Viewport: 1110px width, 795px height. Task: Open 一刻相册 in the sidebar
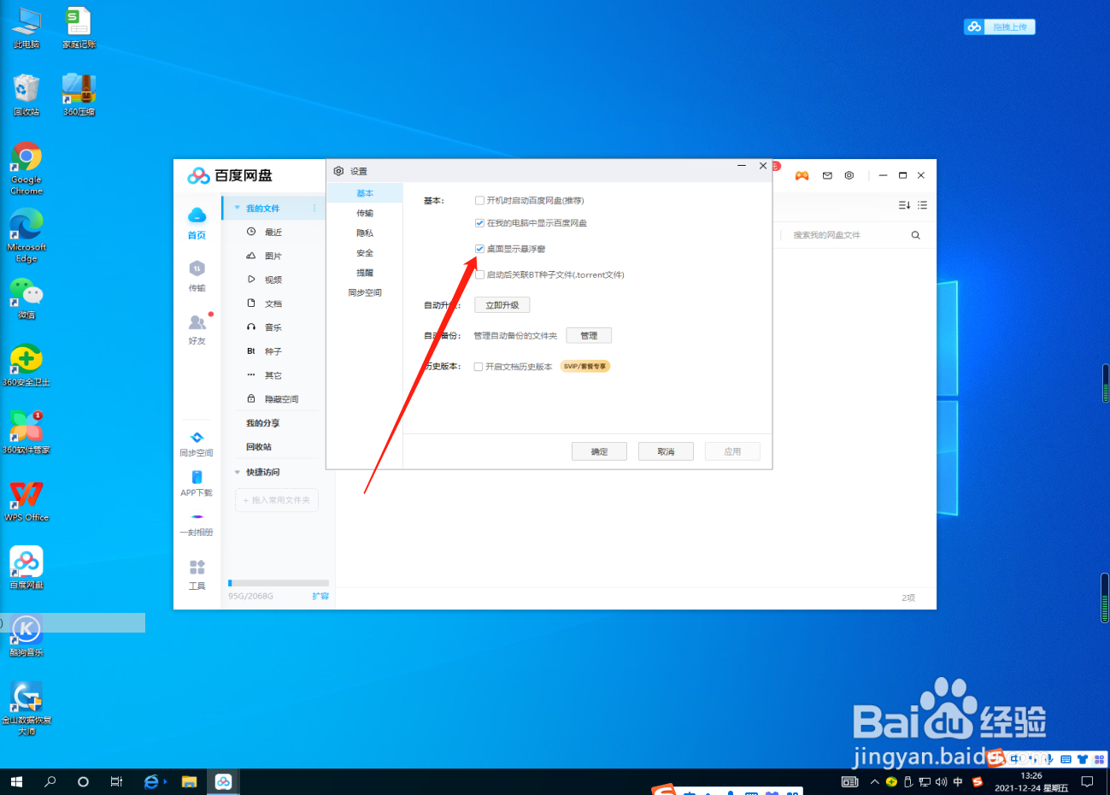[197, 524]
